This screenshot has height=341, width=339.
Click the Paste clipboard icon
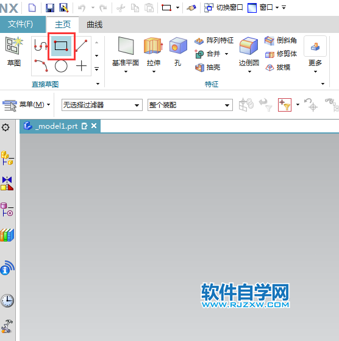click(149, 8)
